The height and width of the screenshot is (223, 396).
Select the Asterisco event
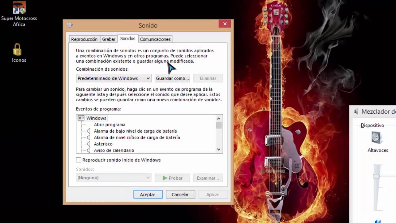pos(103,144)
